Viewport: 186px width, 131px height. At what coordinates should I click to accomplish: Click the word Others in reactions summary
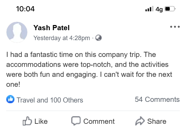(73, 100)
